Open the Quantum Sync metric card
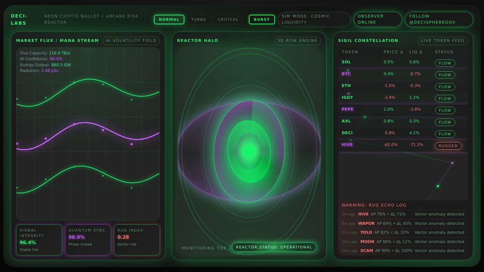This screenshot has height=272, width=484. [88, 240]
